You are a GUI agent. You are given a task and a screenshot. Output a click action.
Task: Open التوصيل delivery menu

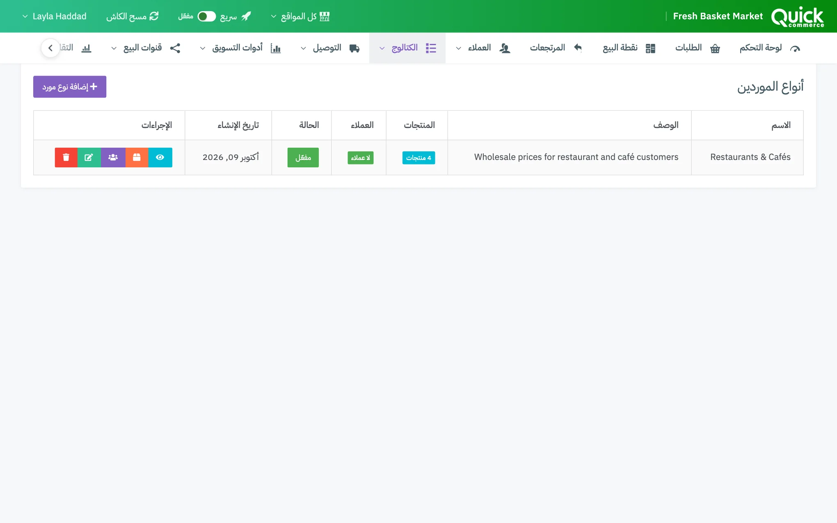click(330, 48)
